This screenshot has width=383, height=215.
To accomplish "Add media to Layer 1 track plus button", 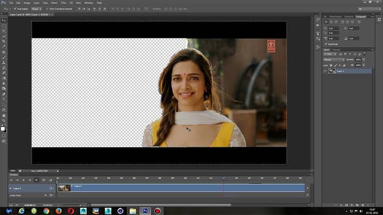I will (307, 188).
